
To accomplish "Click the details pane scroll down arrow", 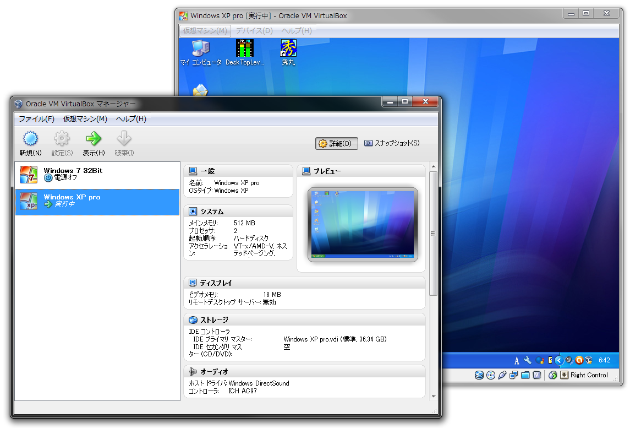I will (434, 396).
